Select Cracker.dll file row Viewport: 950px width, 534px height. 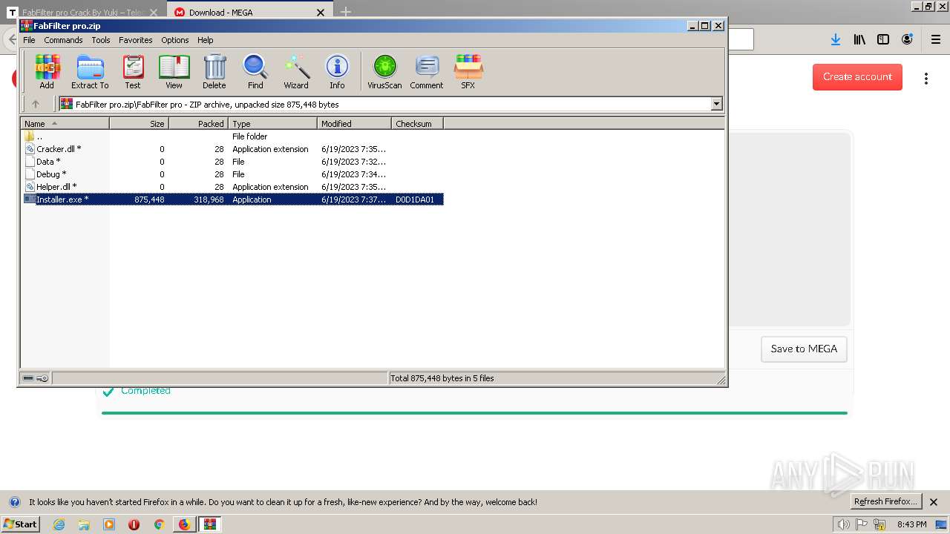(232, 149)
